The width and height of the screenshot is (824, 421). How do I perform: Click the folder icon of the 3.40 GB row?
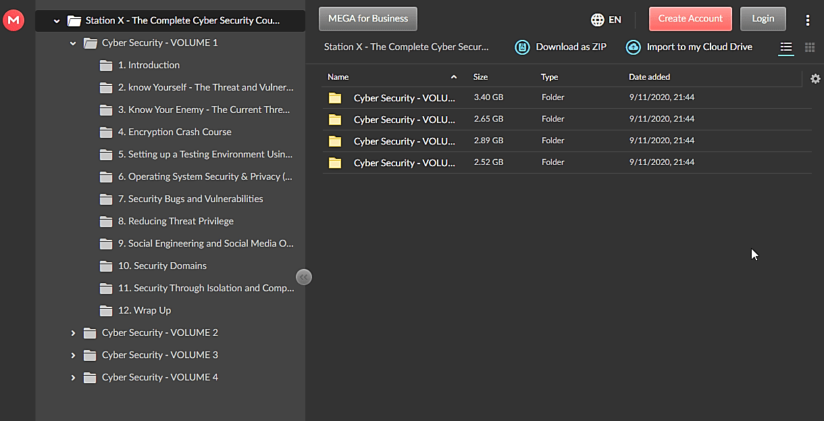coord(335,98)
